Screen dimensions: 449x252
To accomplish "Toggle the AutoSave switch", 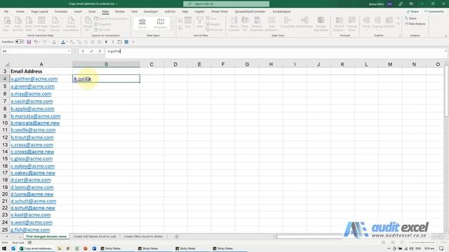I will (20, 42).
